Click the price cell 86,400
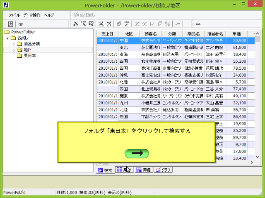This screenshot has height=198, width=265. [237, 117]
